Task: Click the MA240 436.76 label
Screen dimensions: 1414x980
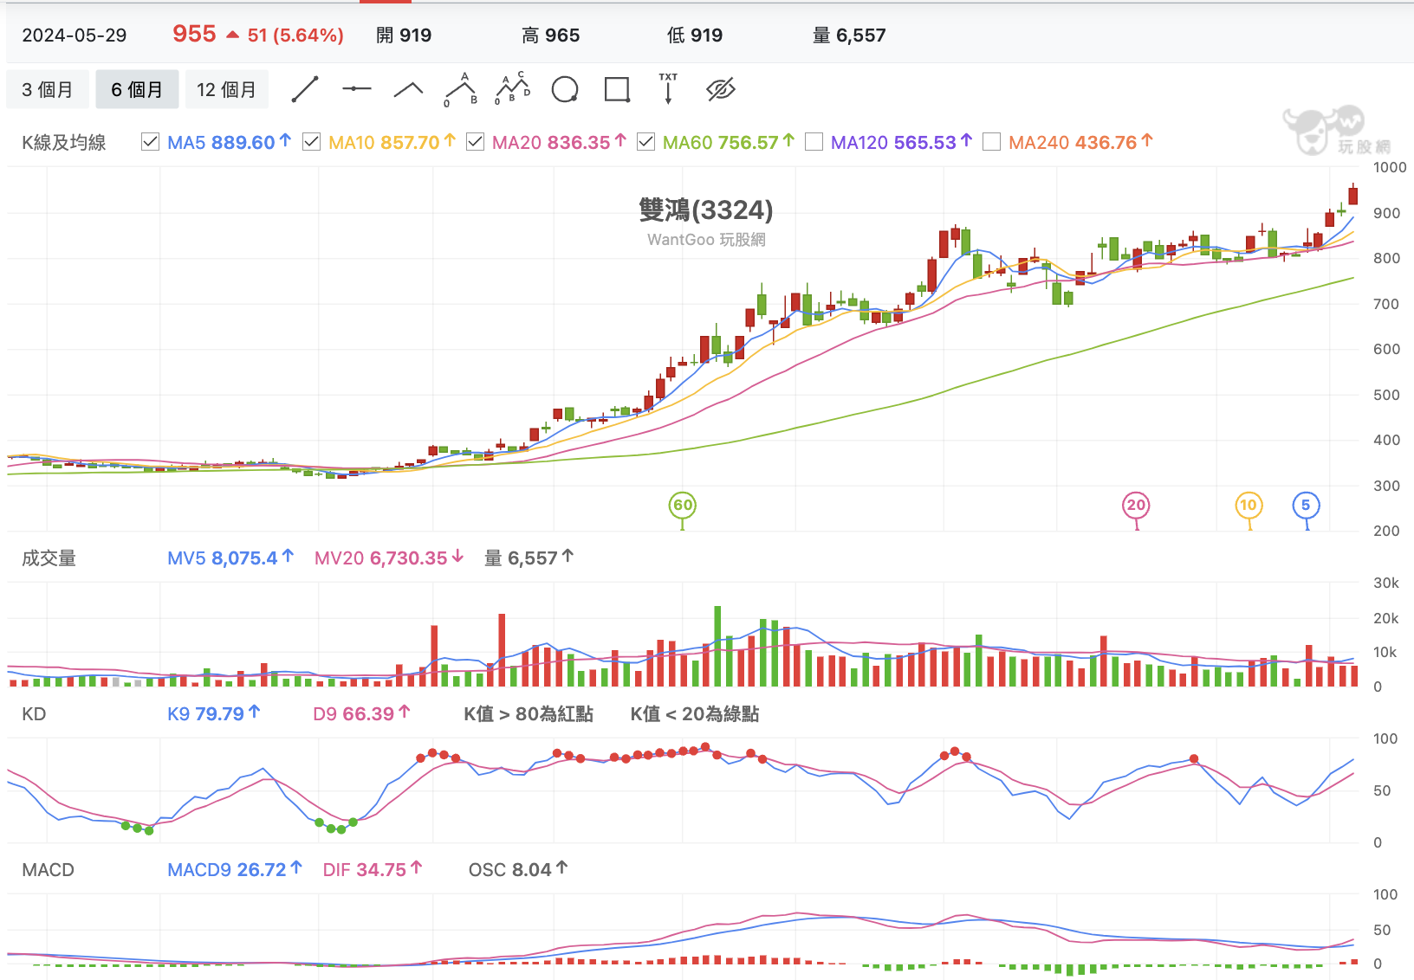Action: coord(1080,142)
